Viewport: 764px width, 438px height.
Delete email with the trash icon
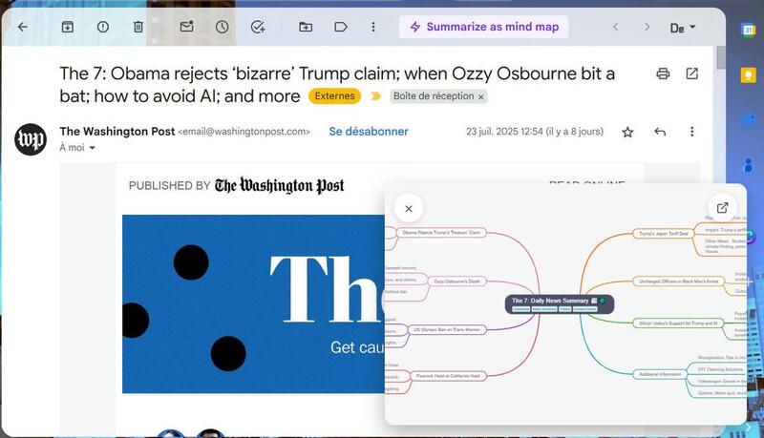tap(138, 27)
